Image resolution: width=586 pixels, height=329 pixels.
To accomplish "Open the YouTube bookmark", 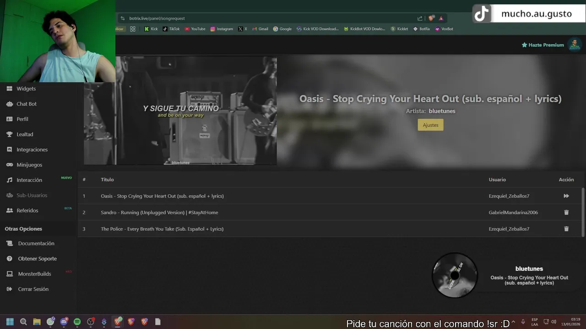I will point(195,29).
